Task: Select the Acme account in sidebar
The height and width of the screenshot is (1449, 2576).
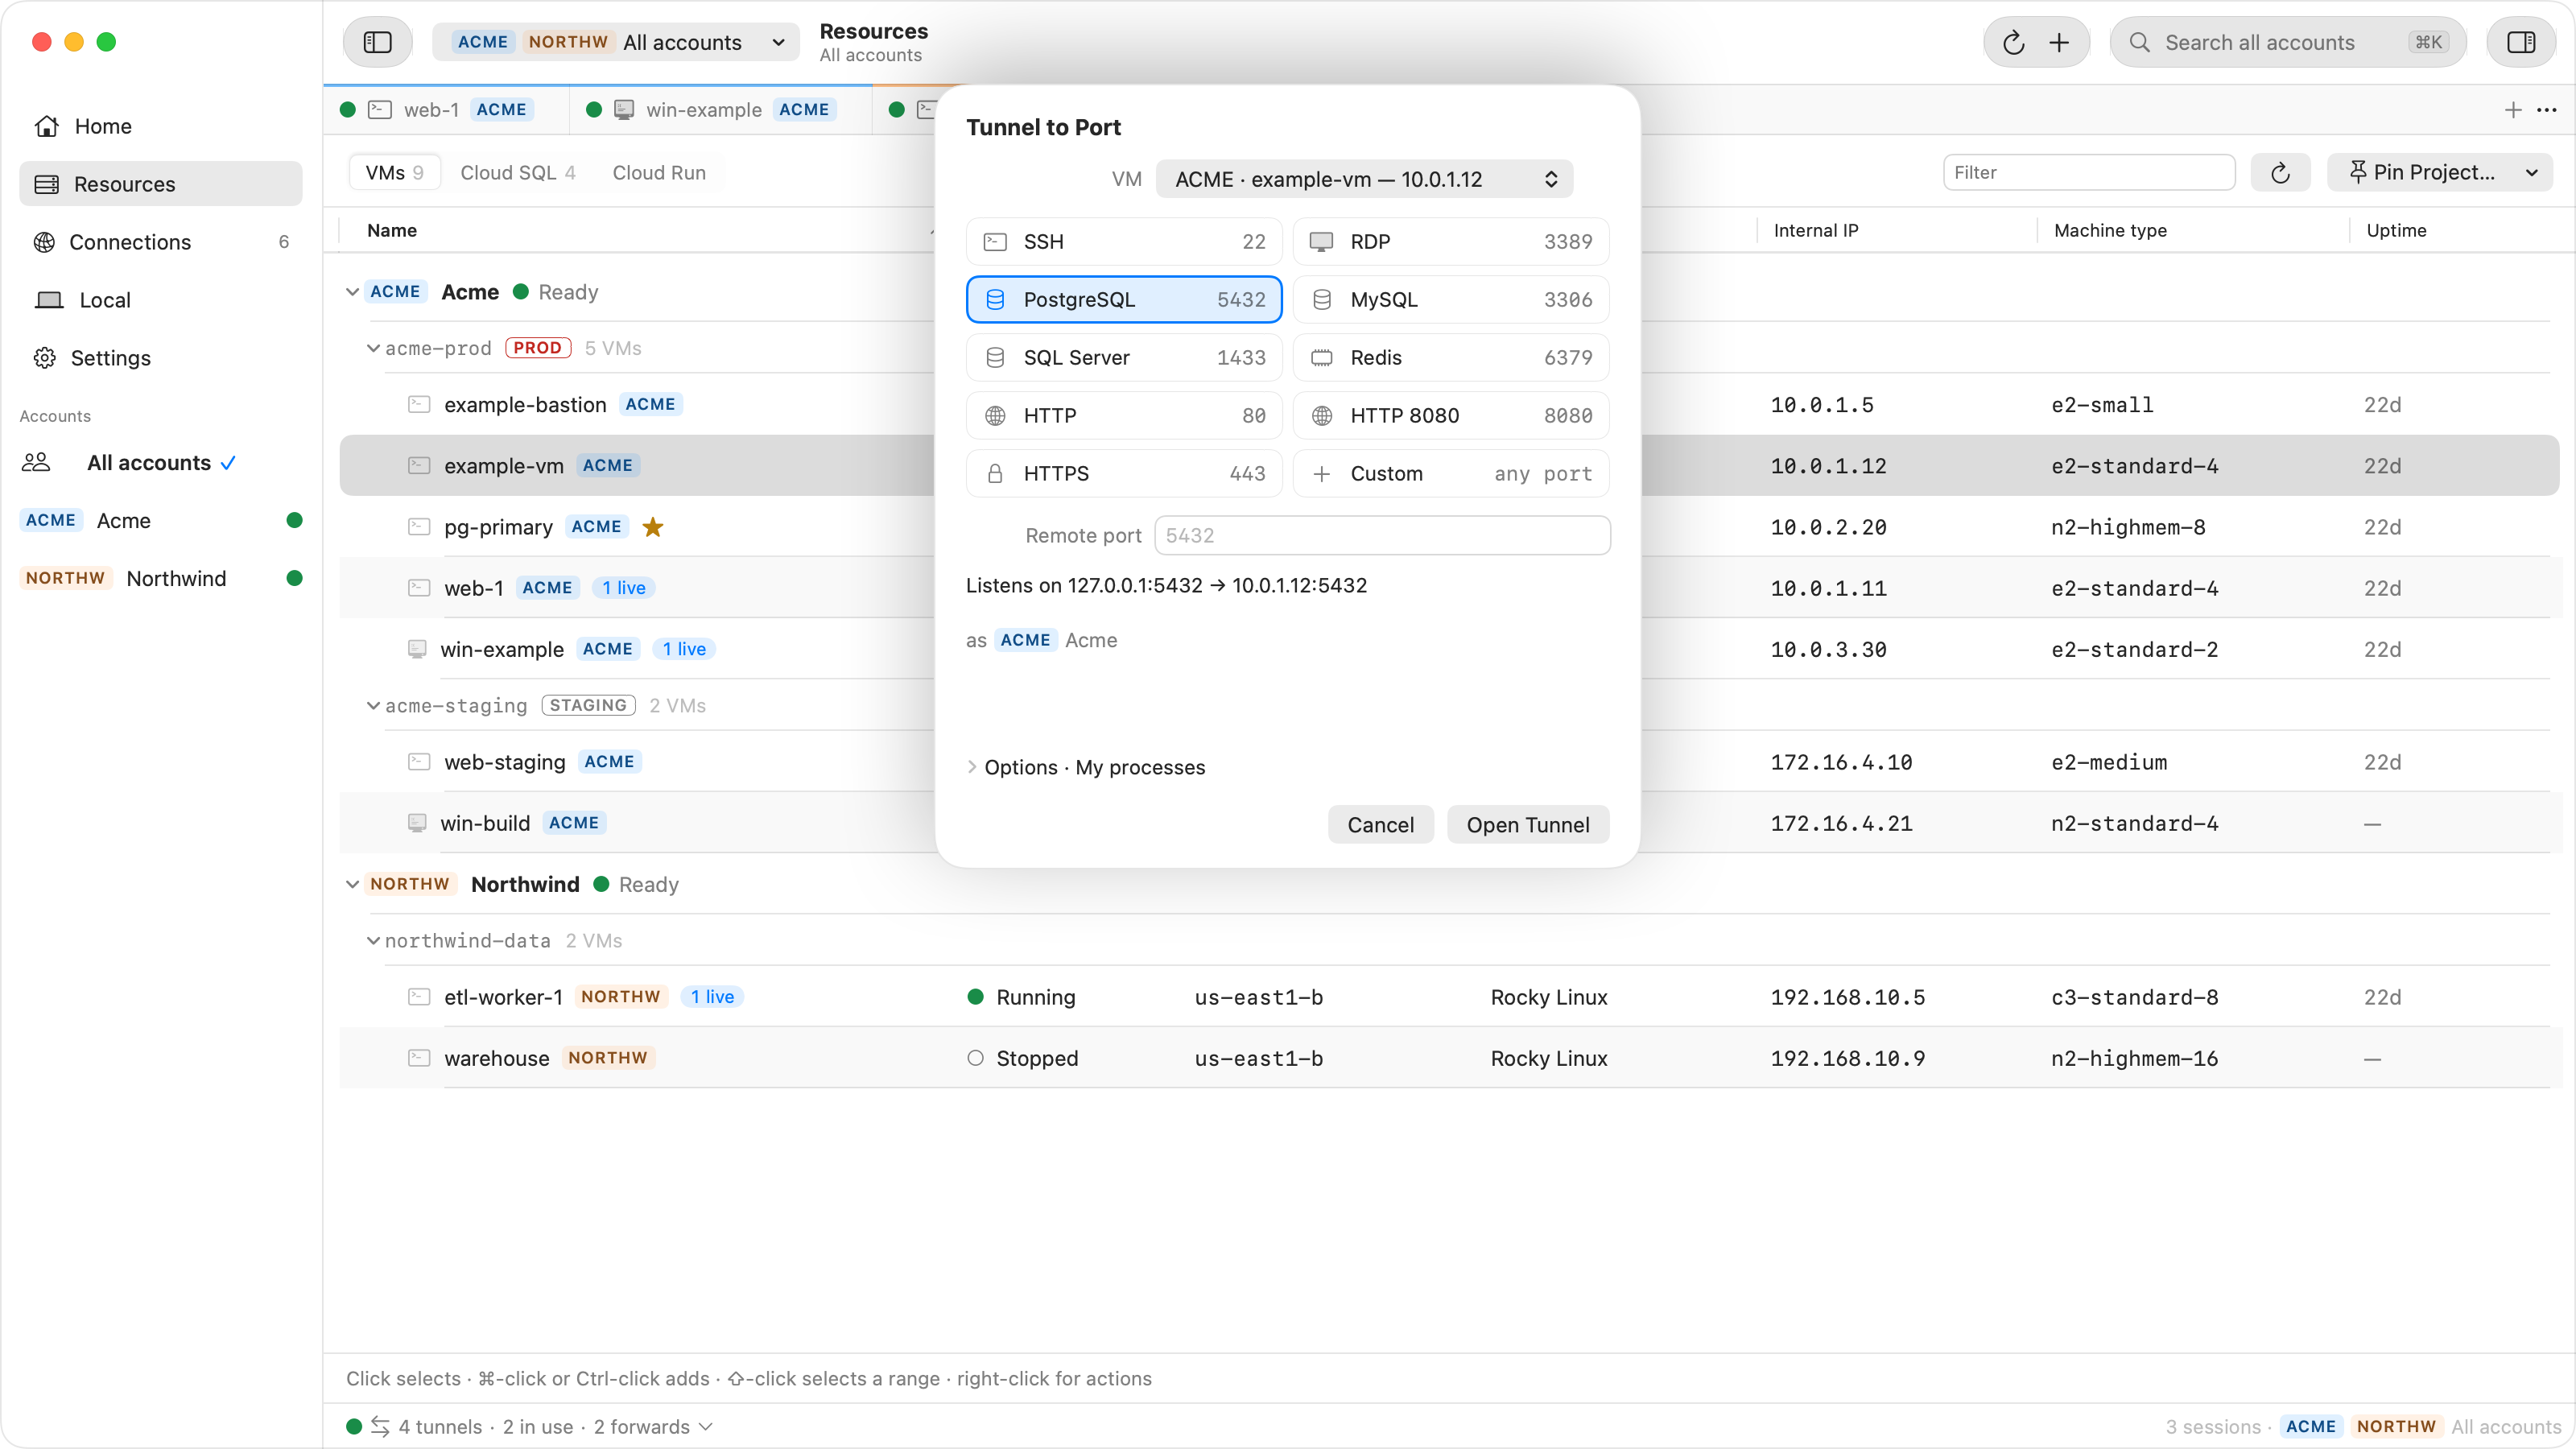Action: tap(161, 520)
